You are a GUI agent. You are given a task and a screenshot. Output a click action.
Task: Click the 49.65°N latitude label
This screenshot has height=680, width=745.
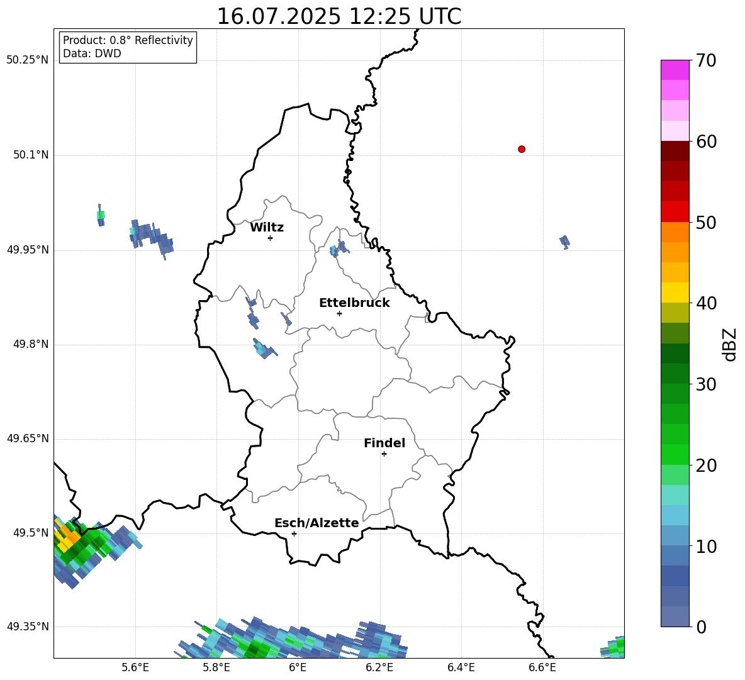coord(27,438)
